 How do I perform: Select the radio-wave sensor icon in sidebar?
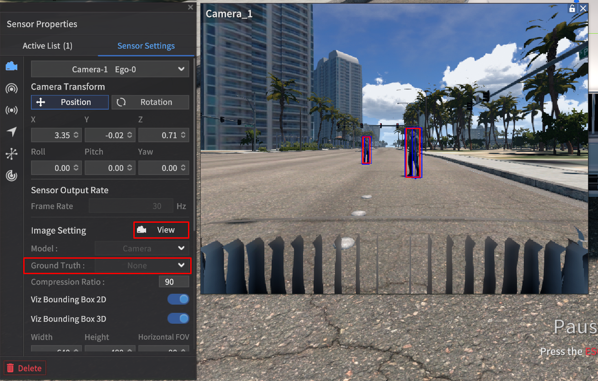(x=11, y=110)
